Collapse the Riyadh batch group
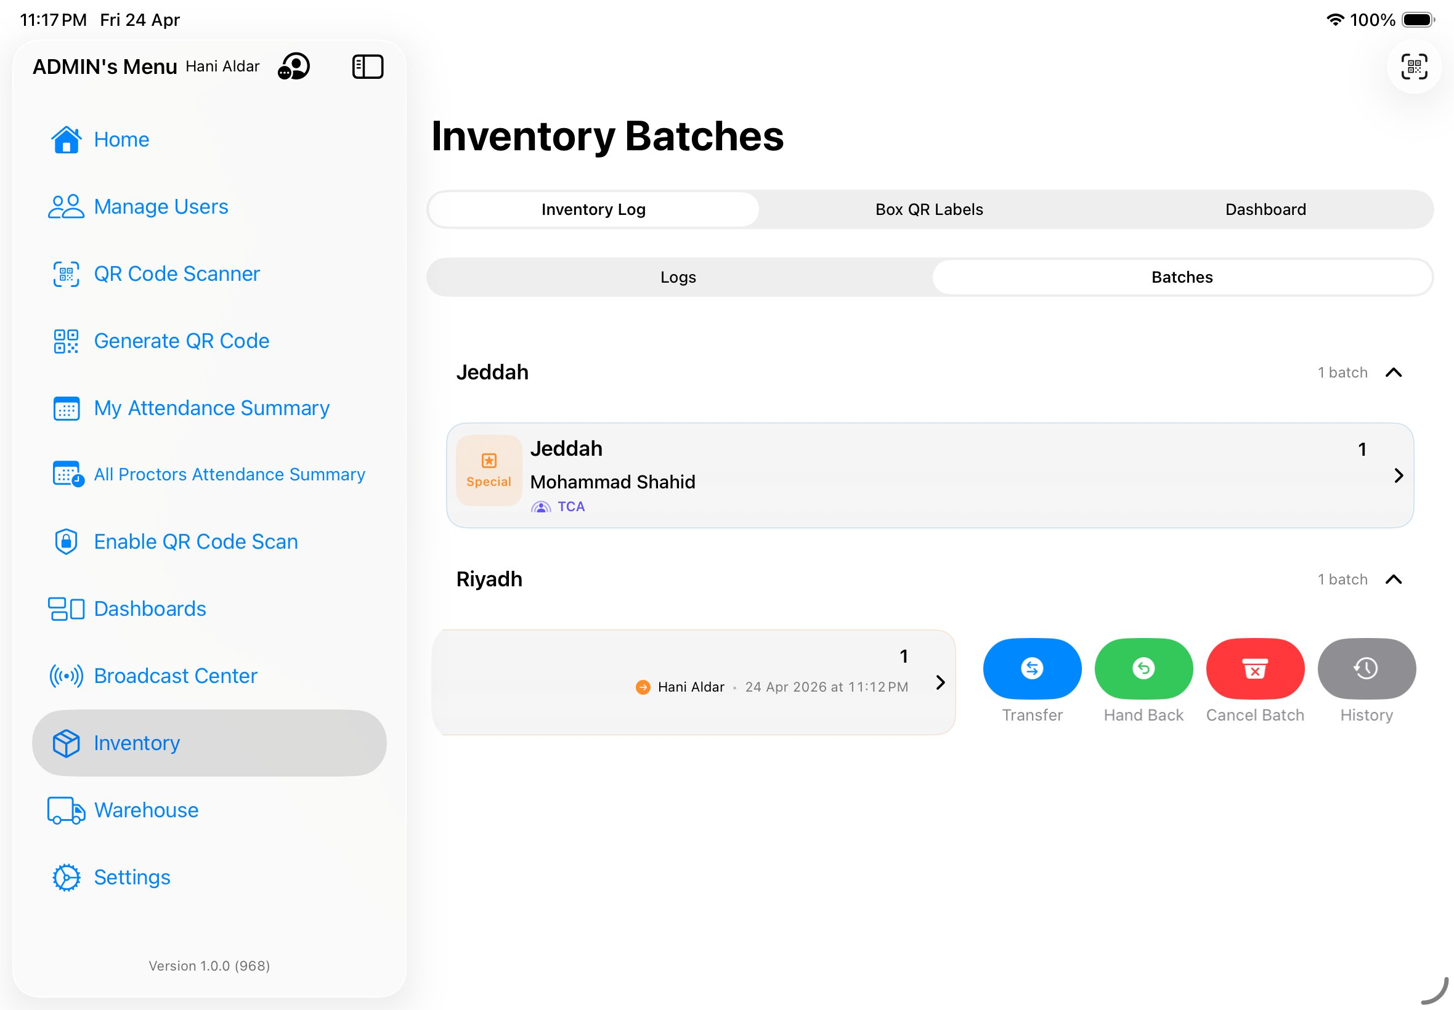 1395,579
